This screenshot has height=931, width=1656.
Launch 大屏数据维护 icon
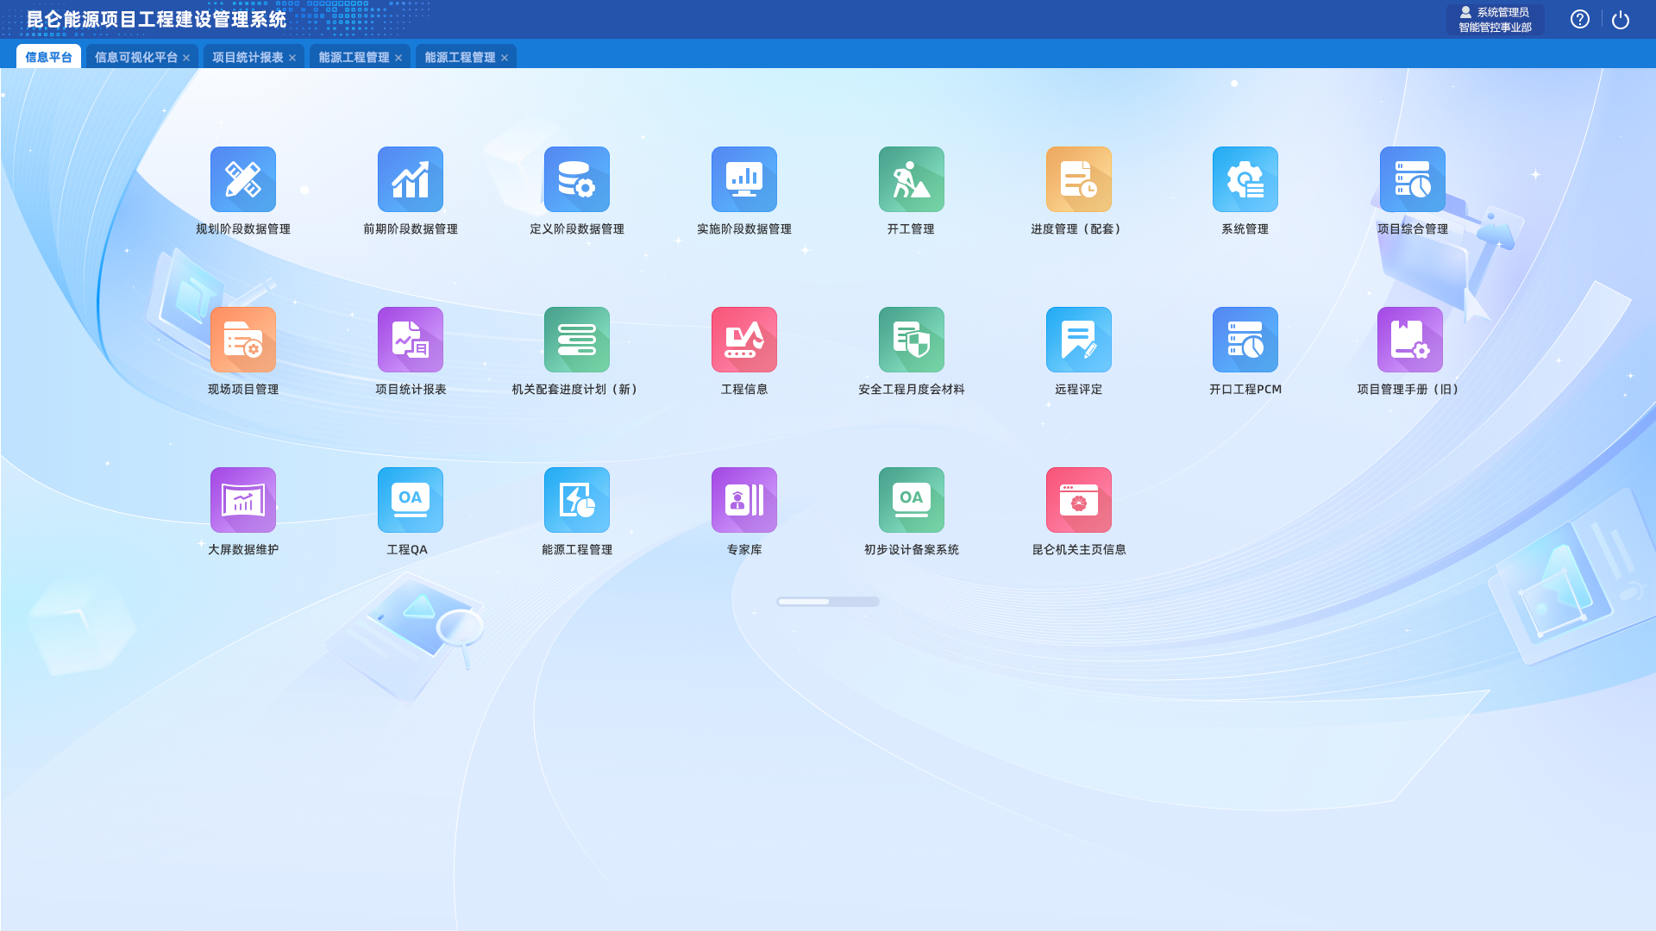point(242,500)
